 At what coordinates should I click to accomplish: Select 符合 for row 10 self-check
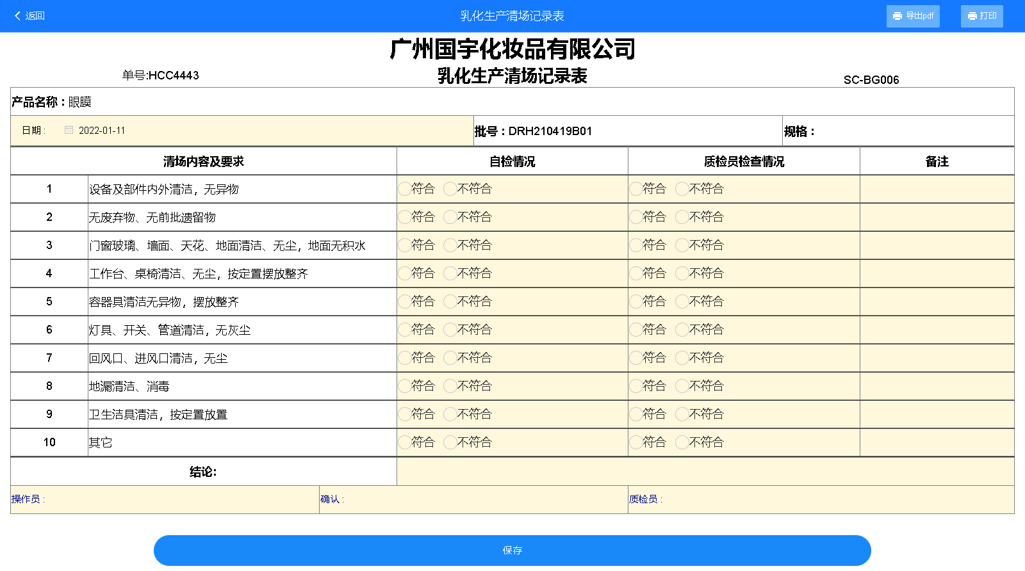point(404,442)
